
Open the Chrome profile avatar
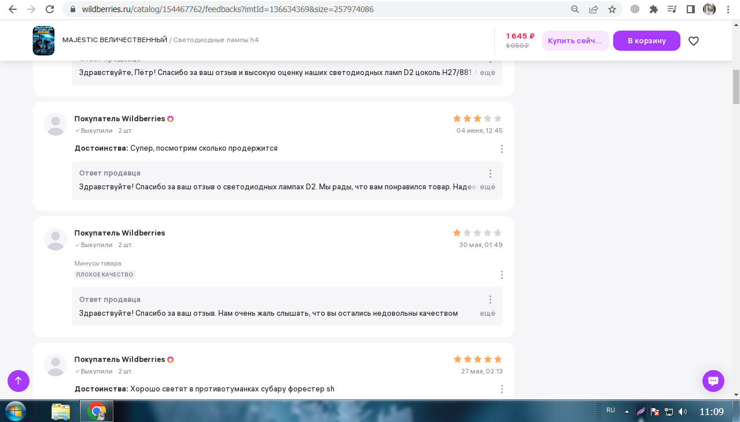709,9
